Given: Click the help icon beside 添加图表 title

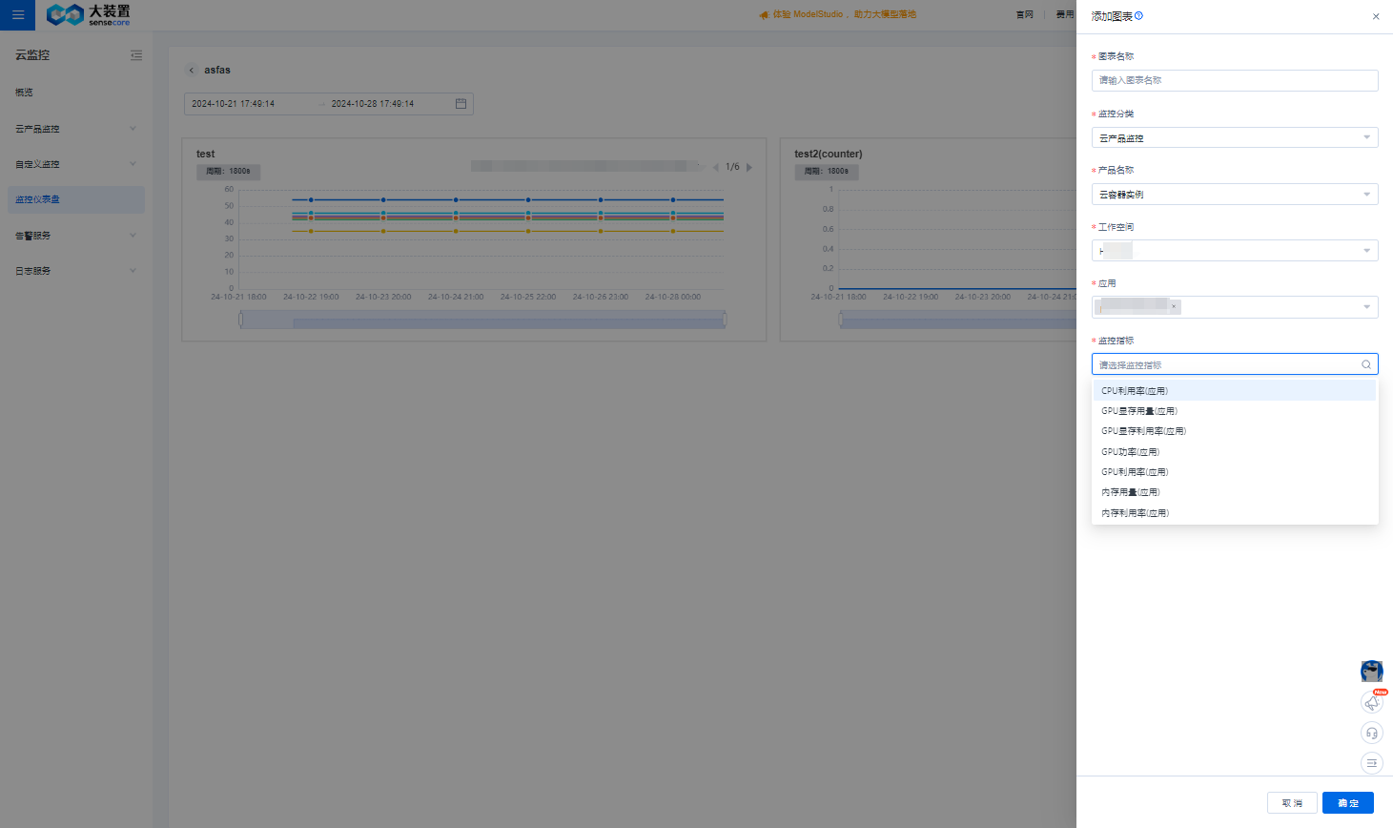Looking at the screenshot, I should pos(1138,16).
